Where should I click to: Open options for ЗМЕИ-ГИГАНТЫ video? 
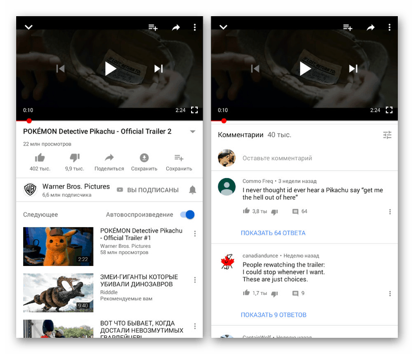point(195,280)
